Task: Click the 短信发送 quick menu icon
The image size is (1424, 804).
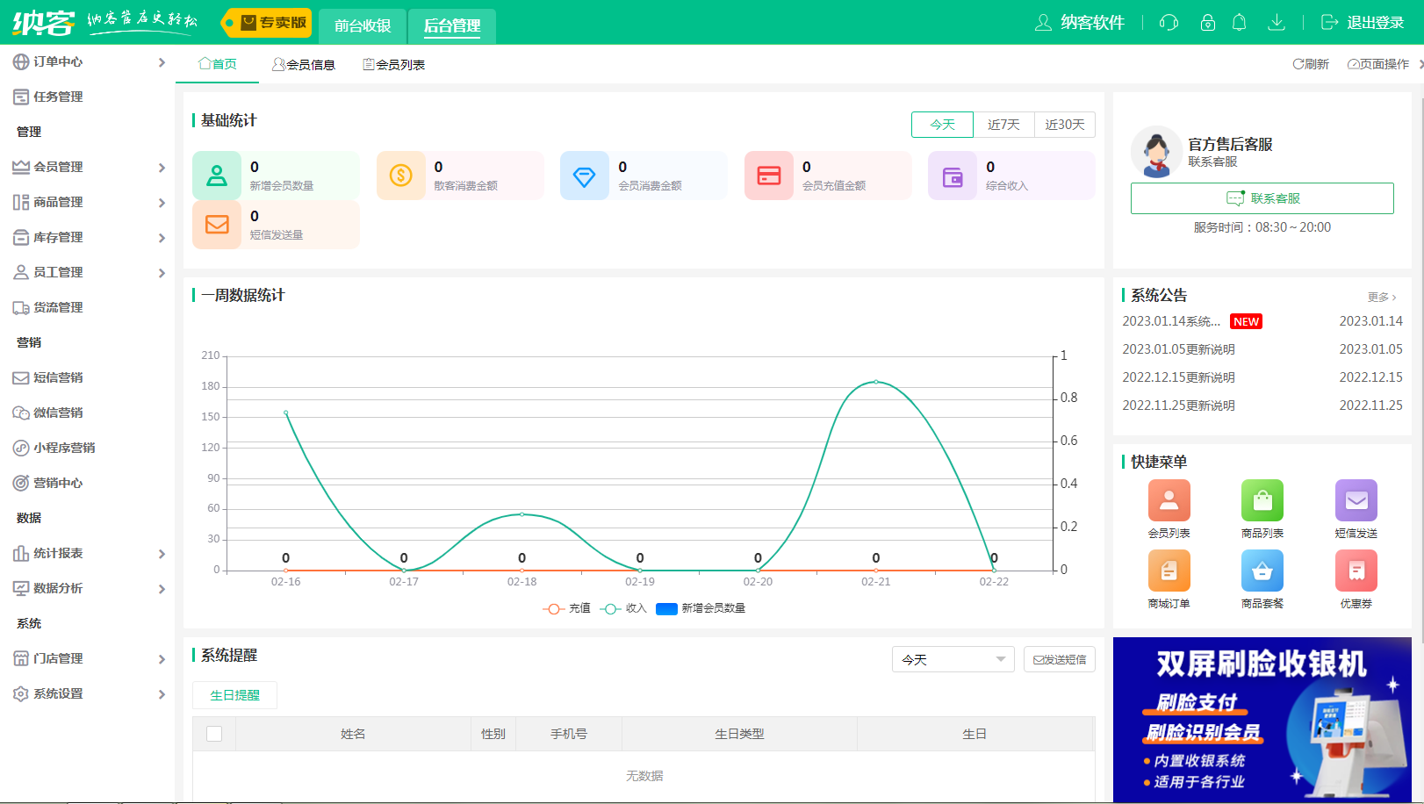Action: (x=1356, y=501)
